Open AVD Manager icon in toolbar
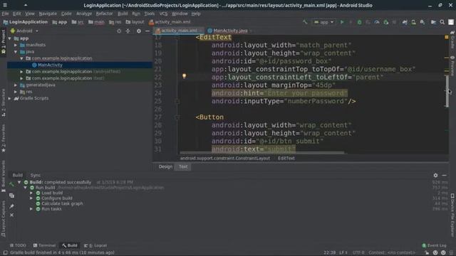Viewport: 456px width, 256px height. (413, 22)
